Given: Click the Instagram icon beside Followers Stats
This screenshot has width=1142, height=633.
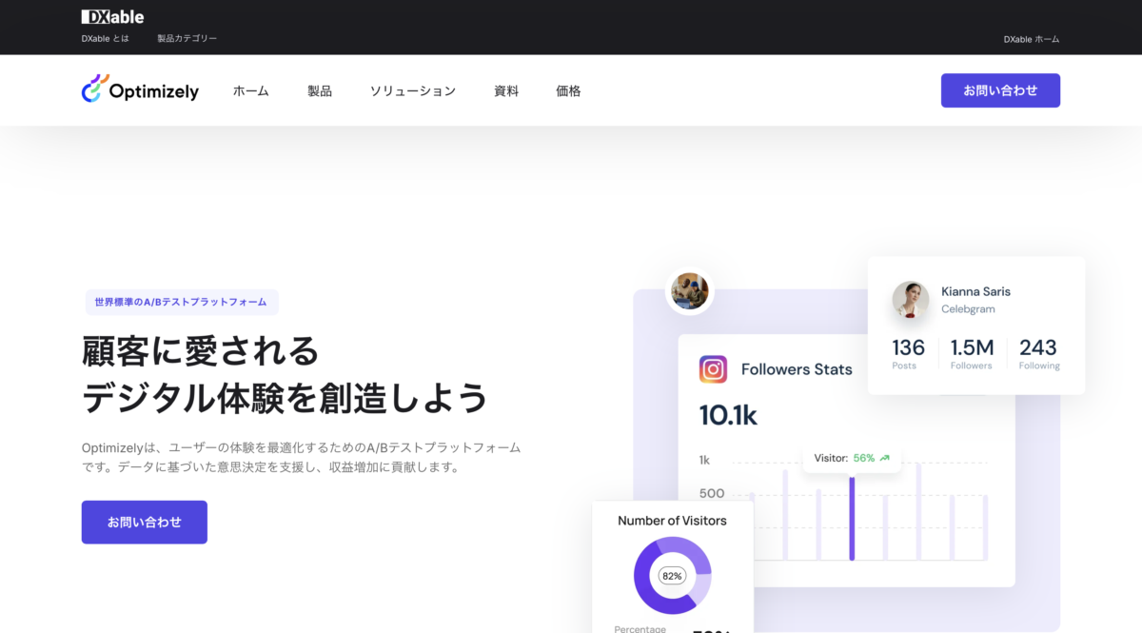Looking at the screenshot, I should pyautogui.click(x=713, y=369).
